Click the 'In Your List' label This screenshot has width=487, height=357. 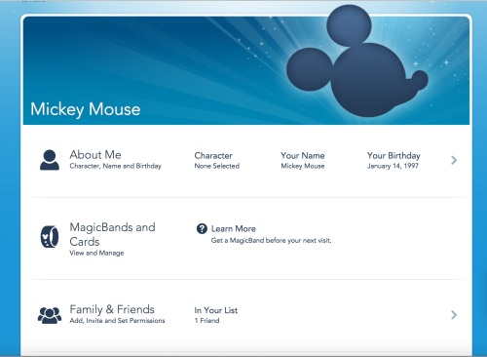click(216, 310)
